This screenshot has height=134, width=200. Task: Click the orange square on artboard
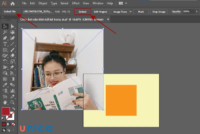tap(121, 100)
